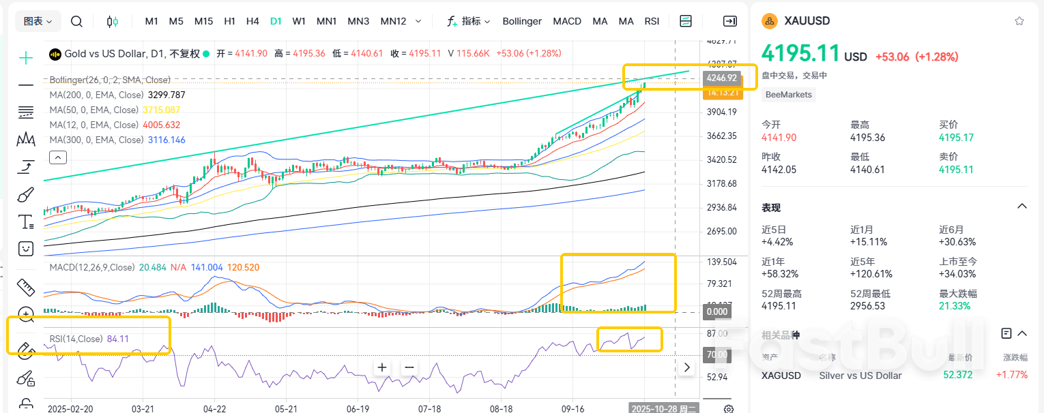The width and height of the screenshot is (1044, 413).
Task: Open the candlestick chart type icon
Action: click(x=113, y=21)
